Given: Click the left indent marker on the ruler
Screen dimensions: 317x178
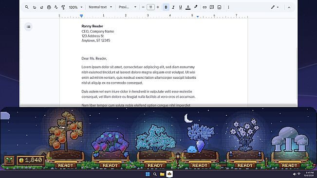Looking at the screenshot, I should point(81,16).
